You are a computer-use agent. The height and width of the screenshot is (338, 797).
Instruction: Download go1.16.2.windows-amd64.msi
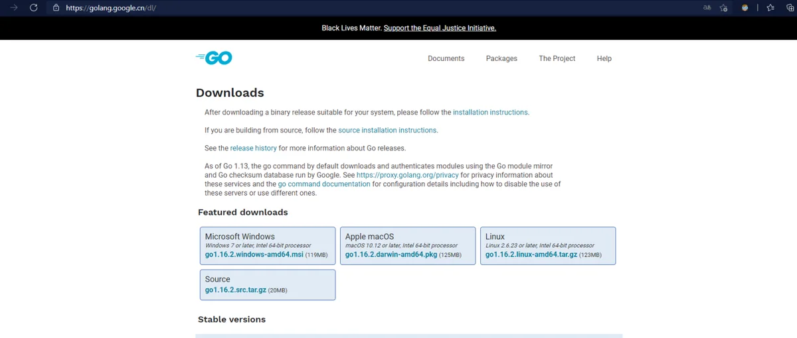254,254
